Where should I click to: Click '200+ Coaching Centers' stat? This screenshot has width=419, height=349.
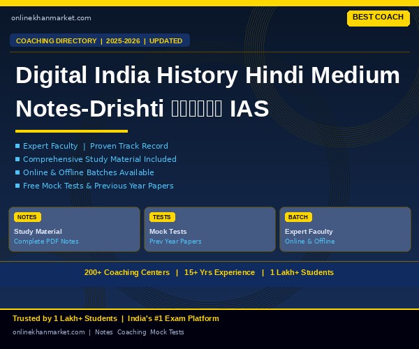[127, 273]
